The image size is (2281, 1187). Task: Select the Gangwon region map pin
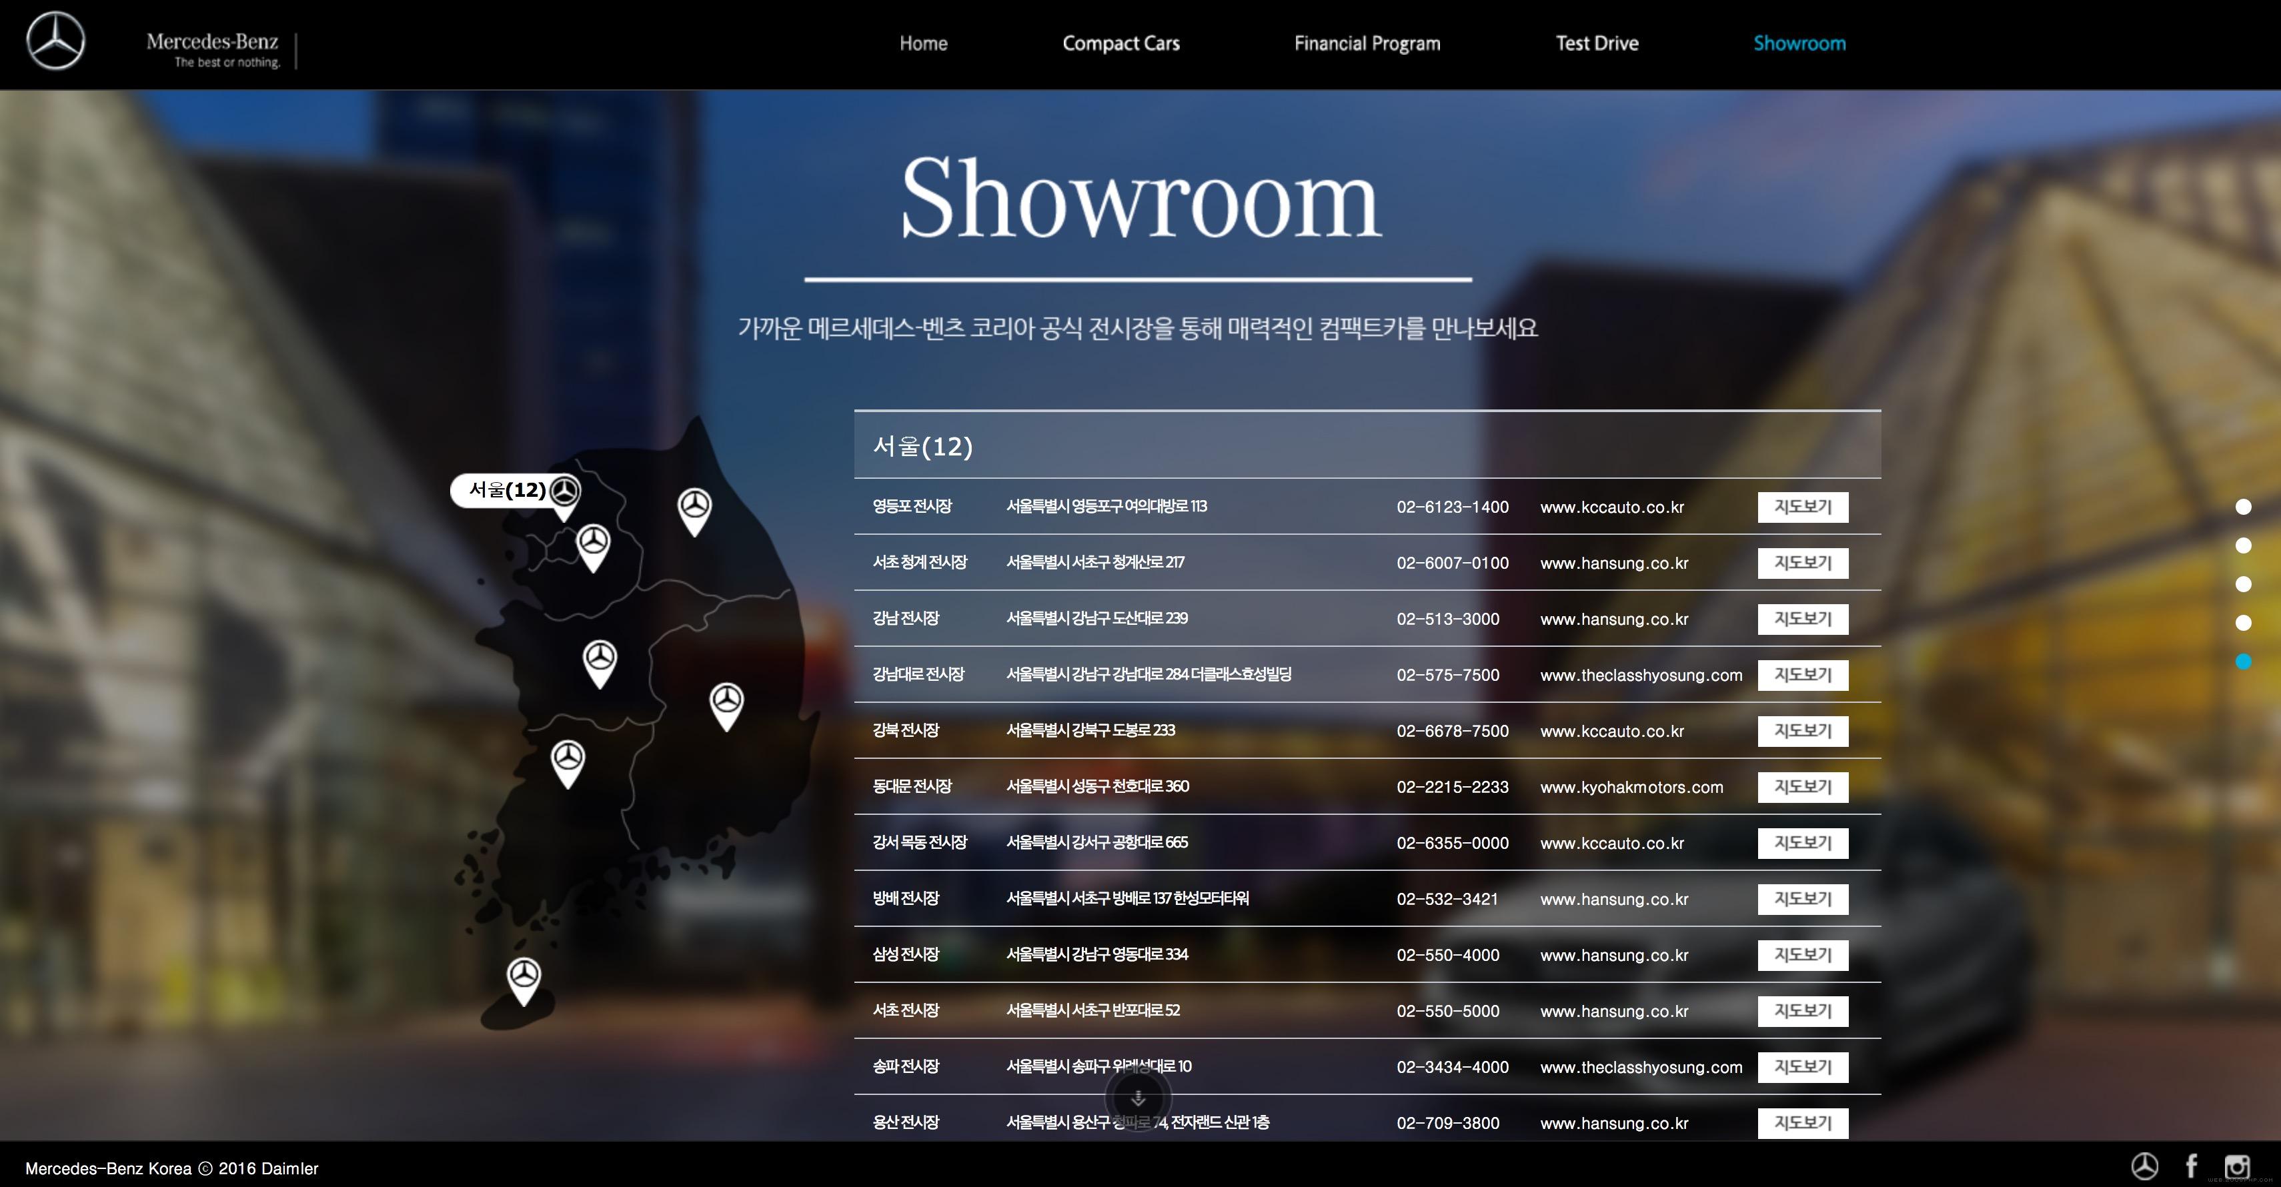[x=694, y=511]
